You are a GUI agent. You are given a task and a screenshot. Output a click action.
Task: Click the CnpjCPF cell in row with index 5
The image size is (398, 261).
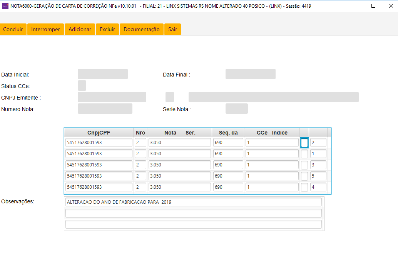click(99, 176)
